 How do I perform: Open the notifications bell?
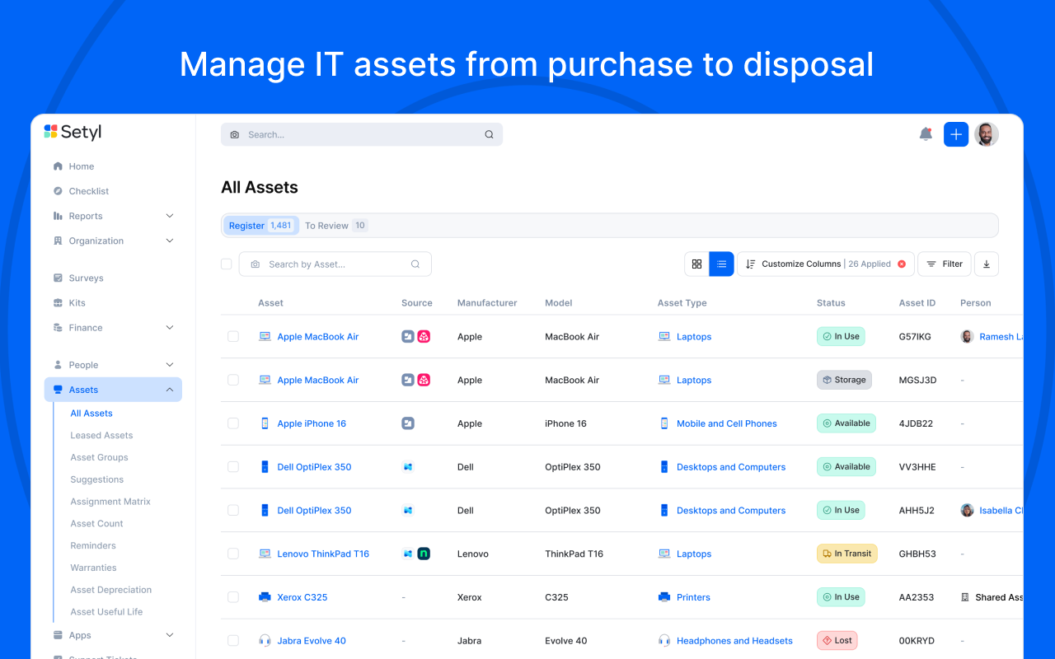pos(925,133)
